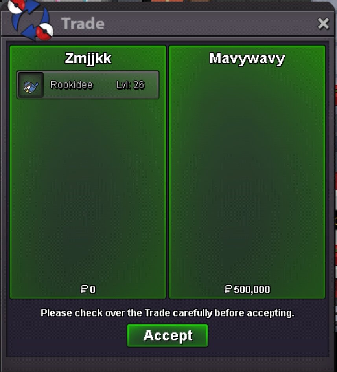Click the empty middle of Mavywavy's offer panel
The image size is (337, 372).
tap(247, 176)
